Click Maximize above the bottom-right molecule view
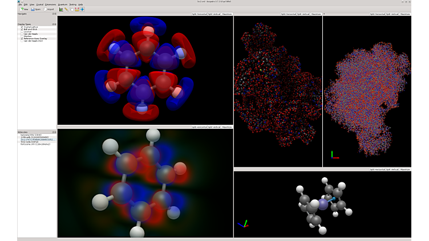This screenshot has height=241, width=429. coord(405,169)
